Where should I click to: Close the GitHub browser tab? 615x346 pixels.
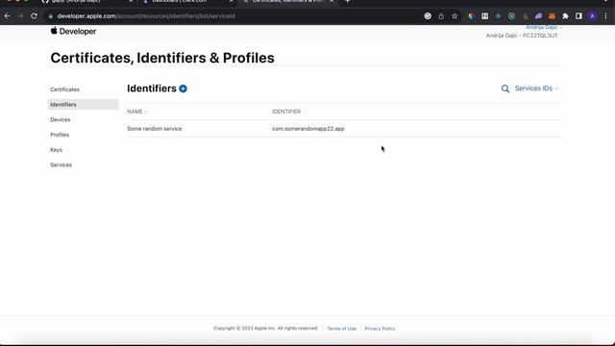click(x=131, y=1)
